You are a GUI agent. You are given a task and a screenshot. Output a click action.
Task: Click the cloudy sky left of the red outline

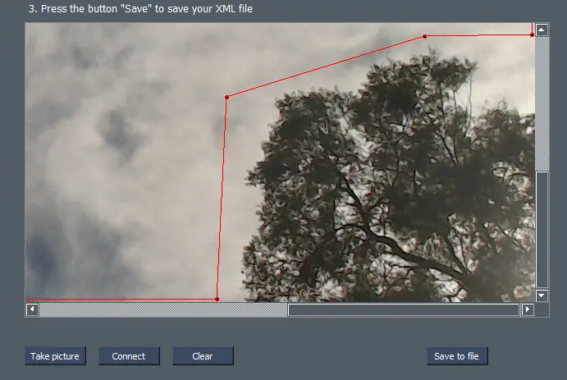[115, 164]
